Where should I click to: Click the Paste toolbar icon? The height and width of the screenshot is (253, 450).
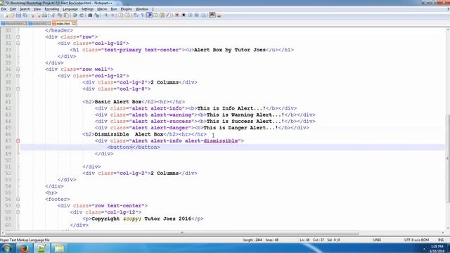(66, 15)
